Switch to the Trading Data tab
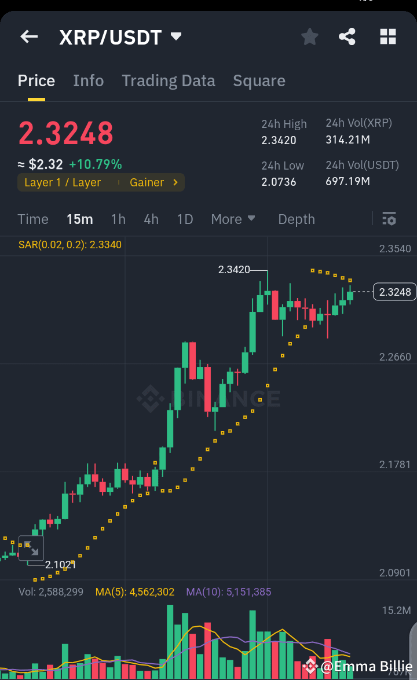 tap(168, 80)
